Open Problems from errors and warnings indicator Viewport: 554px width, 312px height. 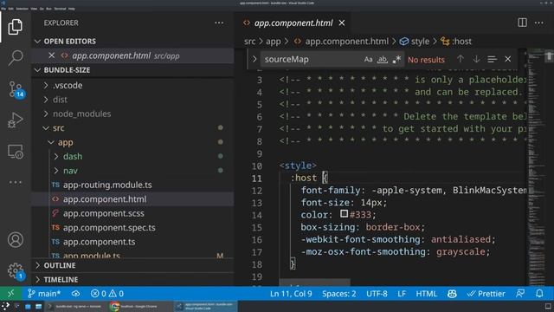(x=106, y=294)
